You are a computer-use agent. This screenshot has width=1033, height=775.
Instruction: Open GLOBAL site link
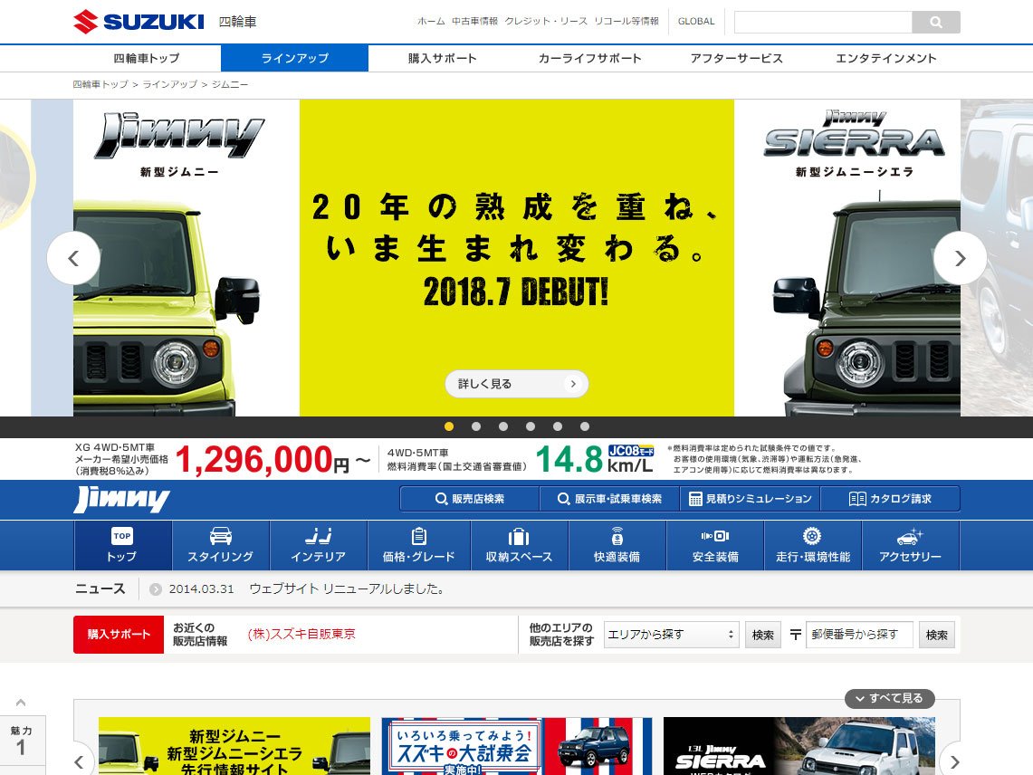pyautogui.click(x=696, y=21)
